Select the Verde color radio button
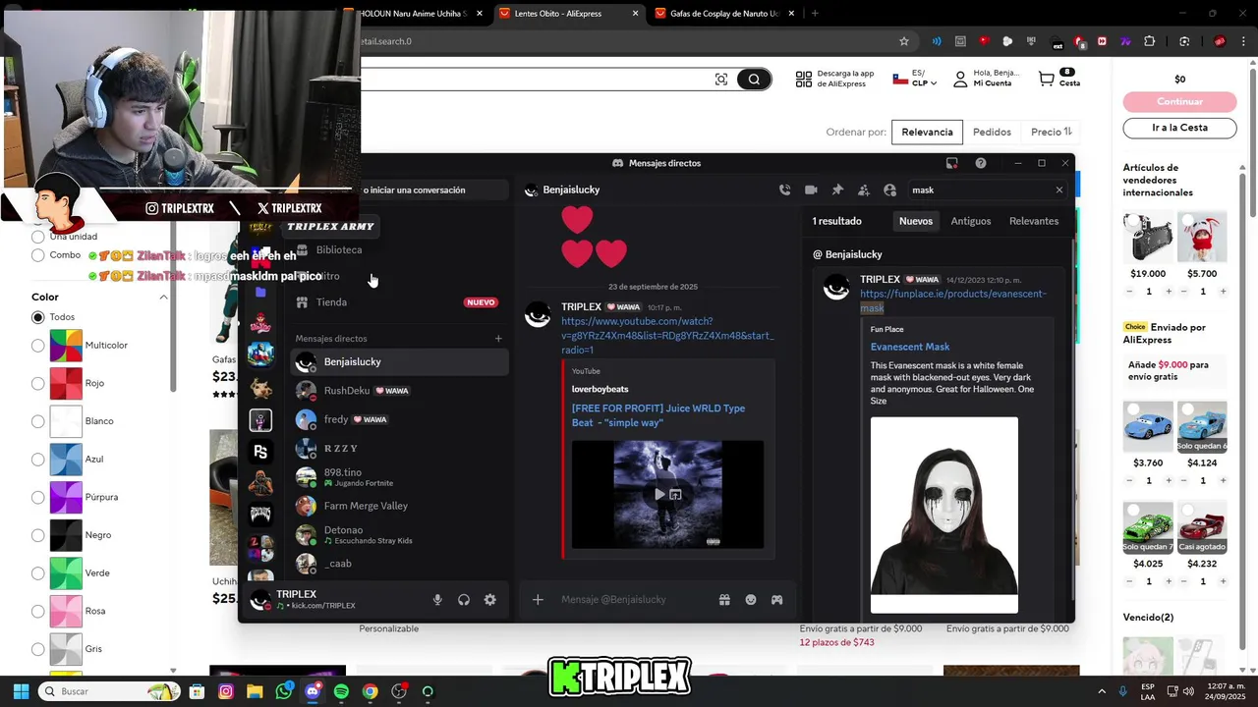1258x707 pixels. (38, 572)
